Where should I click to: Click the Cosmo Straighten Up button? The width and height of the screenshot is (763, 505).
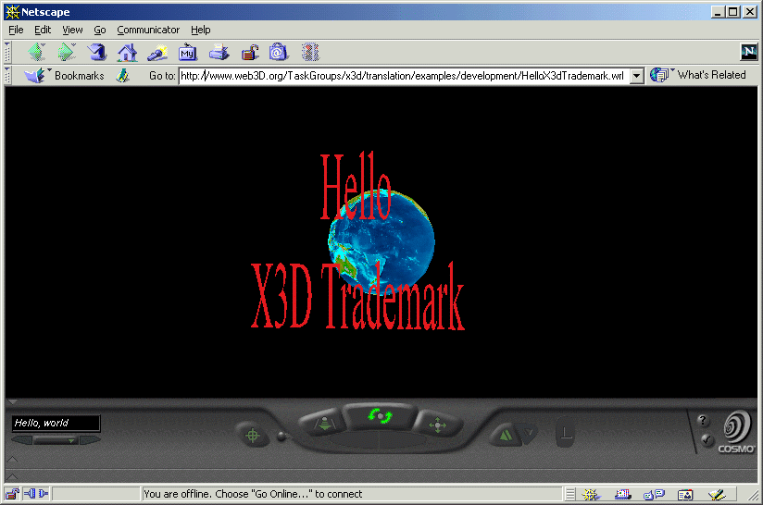(x=565, y=433)
